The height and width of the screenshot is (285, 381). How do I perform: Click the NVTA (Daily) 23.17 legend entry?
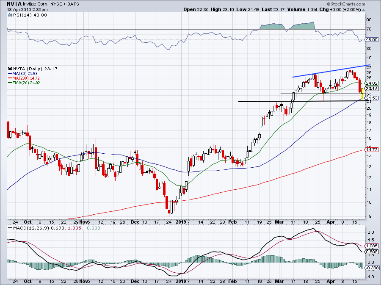tap(35, 69)
